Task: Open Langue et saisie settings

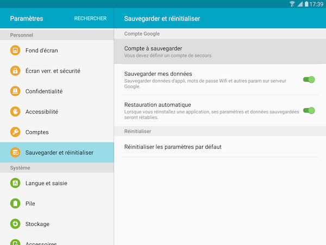Action: 57,183
